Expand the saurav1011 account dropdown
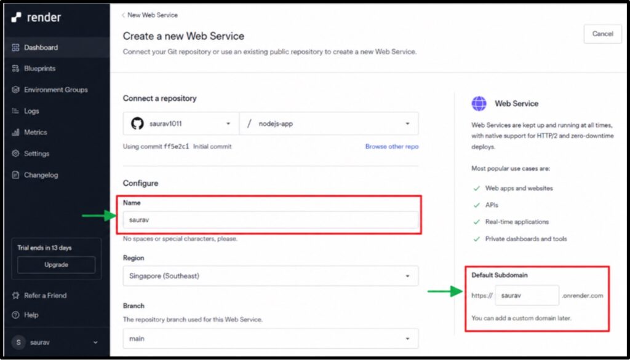 181,123
